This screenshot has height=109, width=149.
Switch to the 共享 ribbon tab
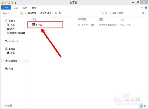25,8
